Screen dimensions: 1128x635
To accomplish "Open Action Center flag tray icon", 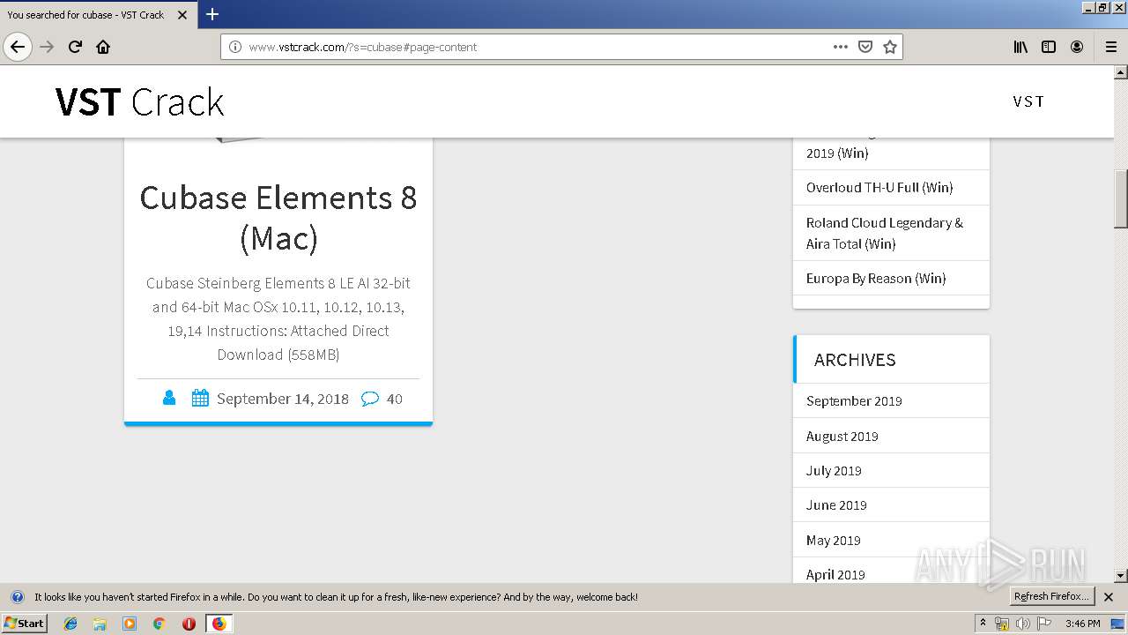I will (x=1043, y=624).
